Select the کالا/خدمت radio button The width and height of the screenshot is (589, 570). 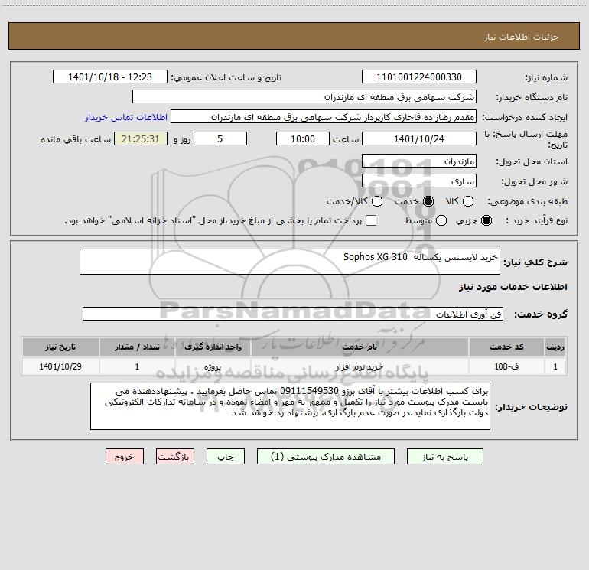377,201
